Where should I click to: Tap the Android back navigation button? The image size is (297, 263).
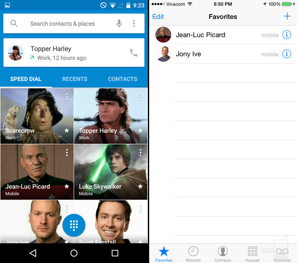[33, 253]
